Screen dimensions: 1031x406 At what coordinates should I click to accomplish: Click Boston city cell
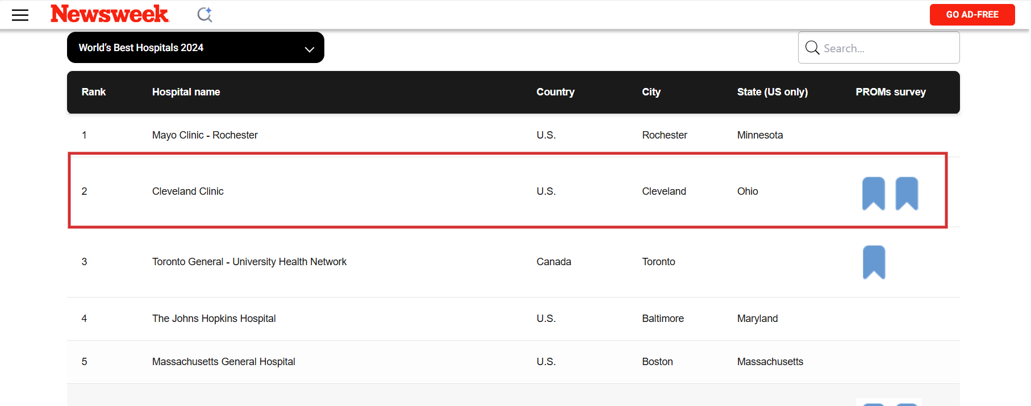pyautogui.click(x=657, y=362)
